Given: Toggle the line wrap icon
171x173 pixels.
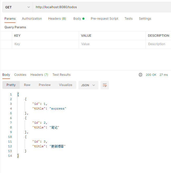Looking at the screenshot, I should click(x=105, y=85).
